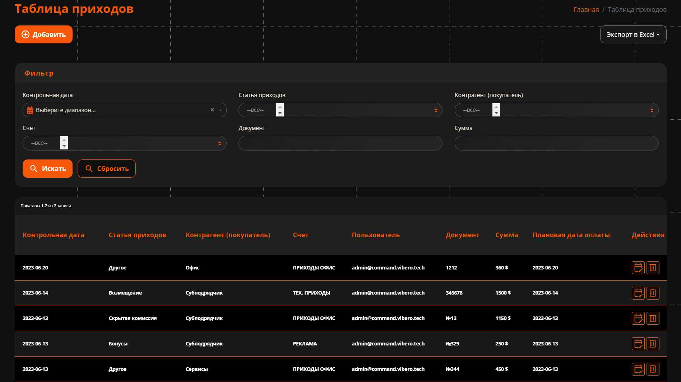Sort by Счет column header

[x=301, y=235]
